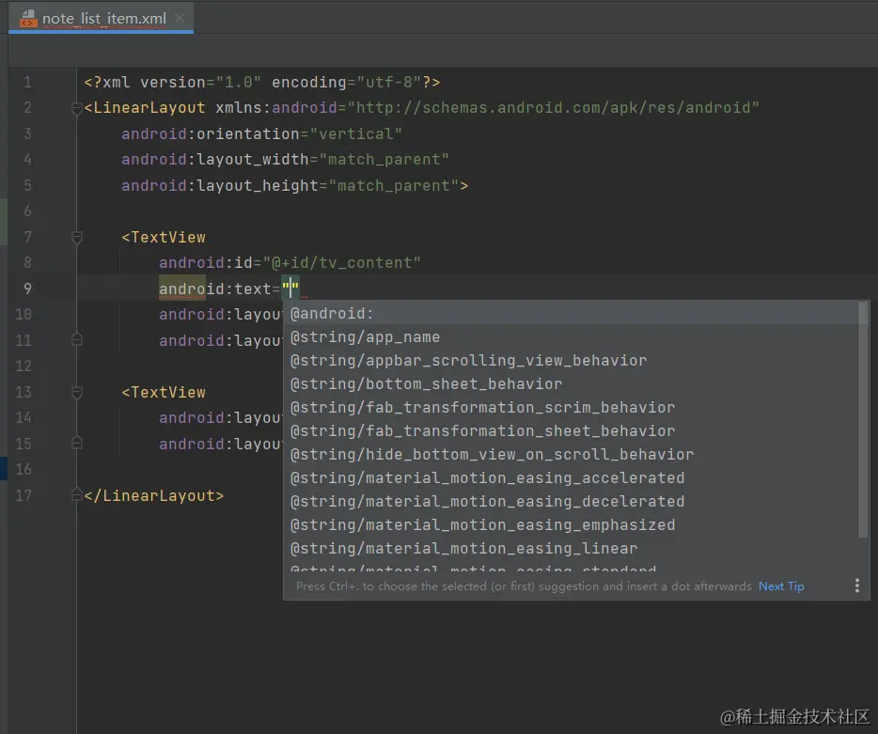Viewport: 878px width, 734px height.
Task: Click the <TextView tag on line 7
Action: click(164, 238)
